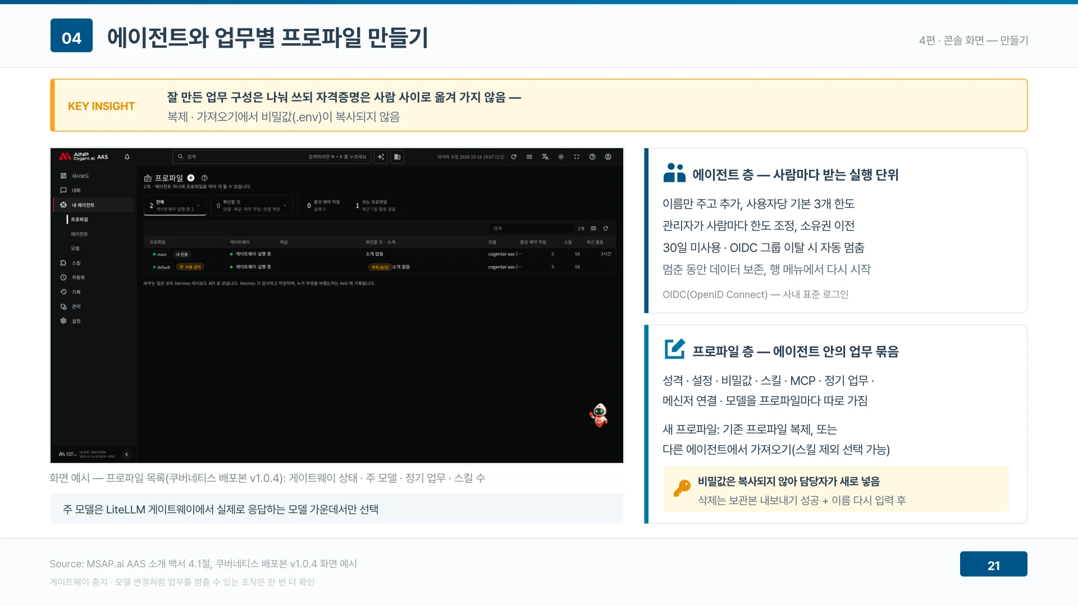Select 내 에이전트 in the sidebar
The width and height of the screenshot is (1078, 606).
[93, 205]
